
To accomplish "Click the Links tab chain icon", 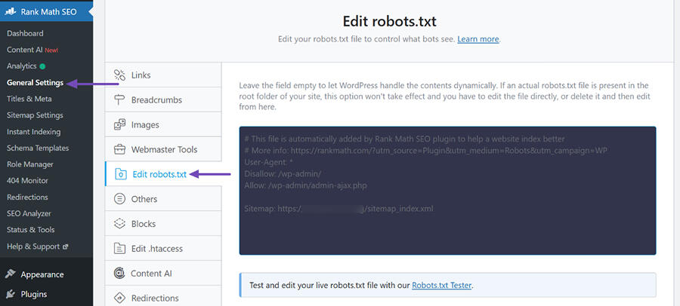I will coord(119,75).
